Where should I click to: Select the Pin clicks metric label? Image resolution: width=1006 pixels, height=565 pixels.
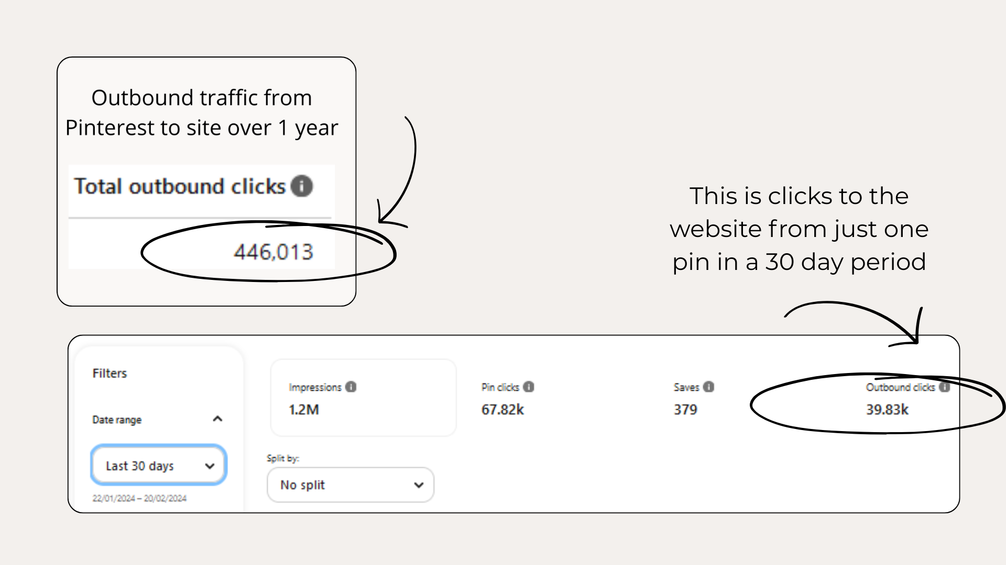click(x=500, y=388)
